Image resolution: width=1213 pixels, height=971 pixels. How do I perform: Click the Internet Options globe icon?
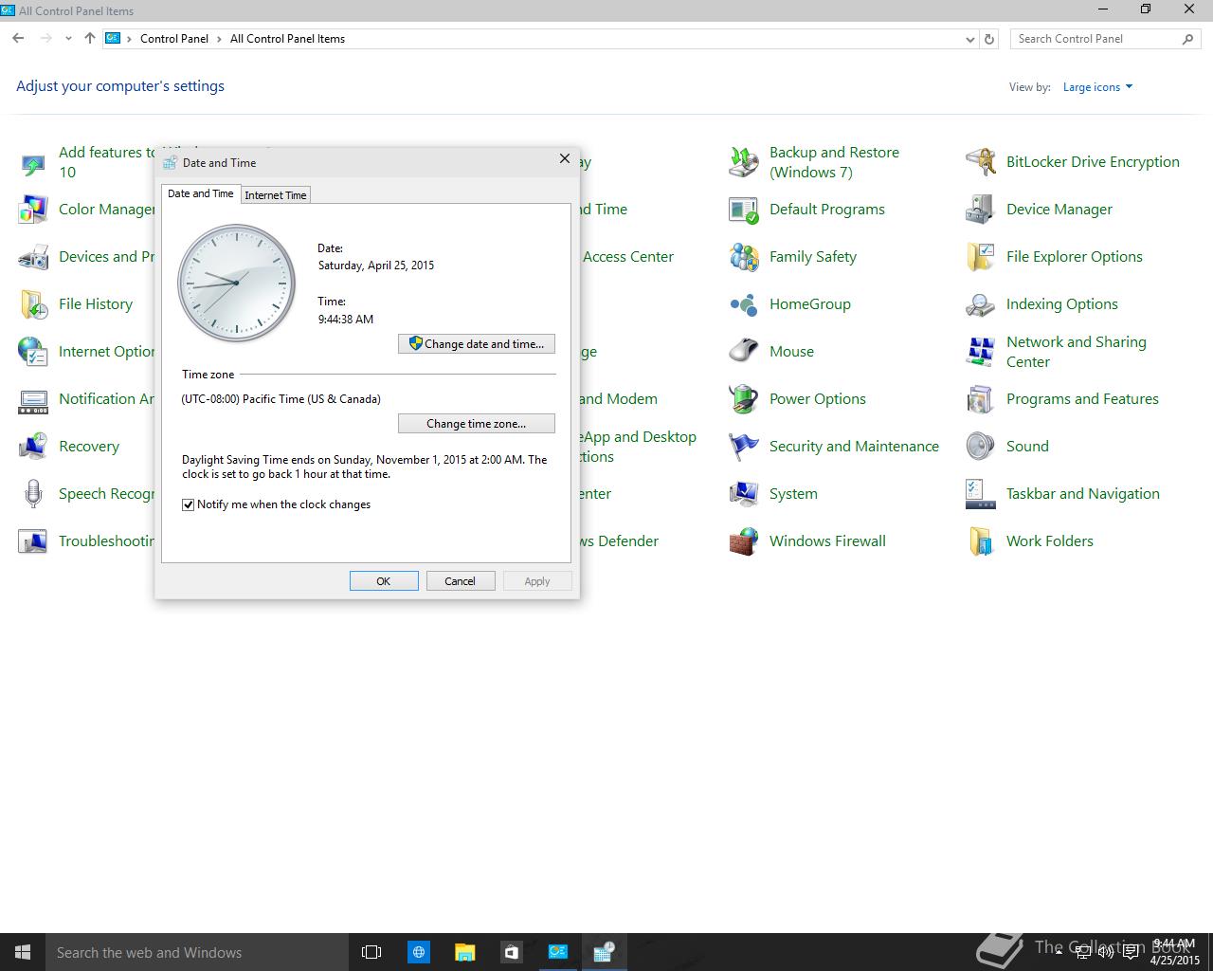[33, 352]
